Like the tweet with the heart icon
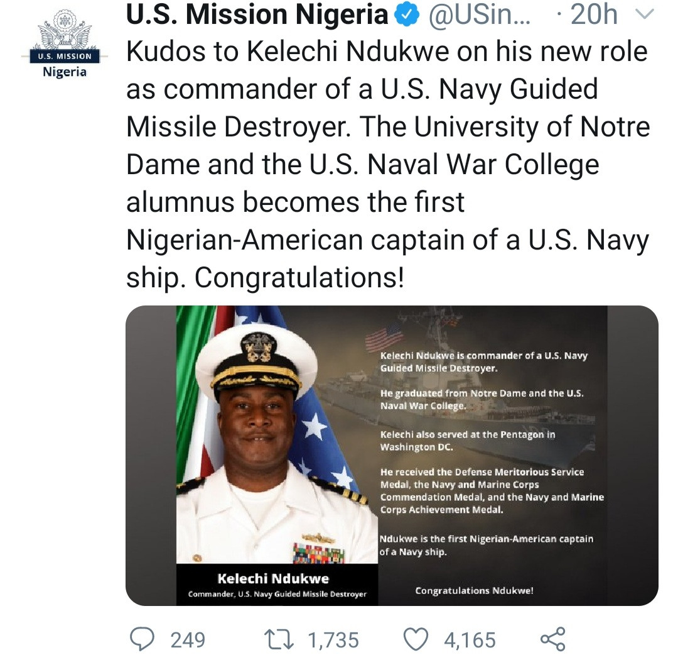Viewport: 678px width, 660px height. pos(414,639)
